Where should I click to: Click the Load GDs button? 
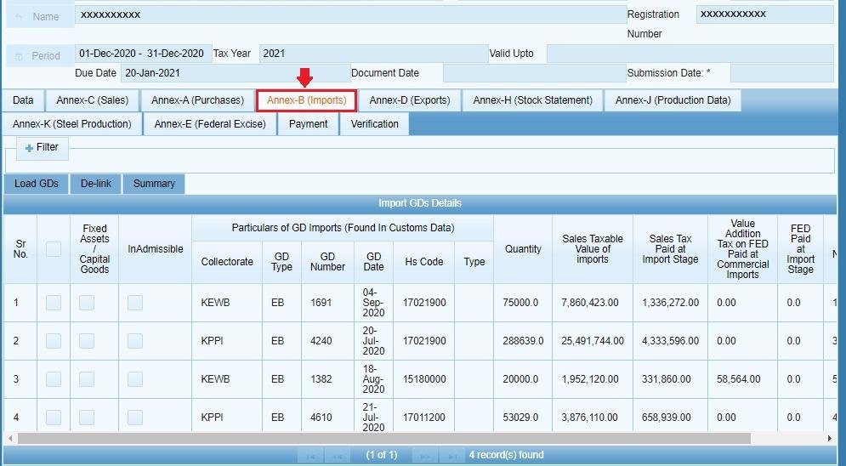[37, 184]
